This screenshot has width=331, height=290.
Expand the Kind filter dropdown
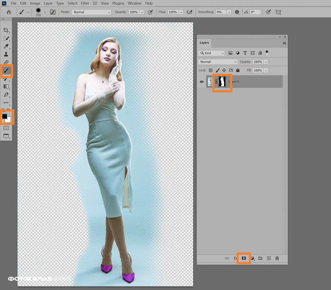click(212, 53)
